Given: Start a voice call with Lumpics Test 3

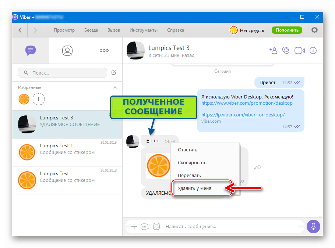Looking at the screenshot, I should [285, 51].
